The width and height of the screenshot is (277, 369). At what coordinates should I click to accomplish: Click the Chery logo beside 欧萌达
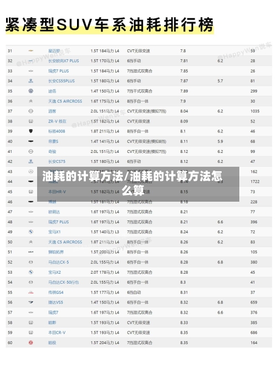[x=31, y=212]
